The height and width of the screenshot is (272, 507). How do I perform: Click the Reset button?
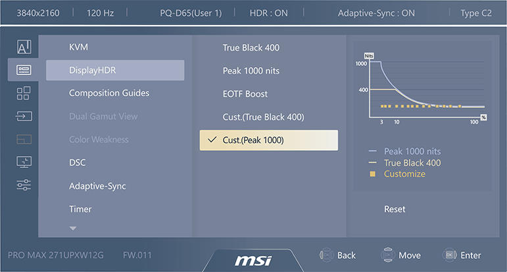click(x=395, y=209)
